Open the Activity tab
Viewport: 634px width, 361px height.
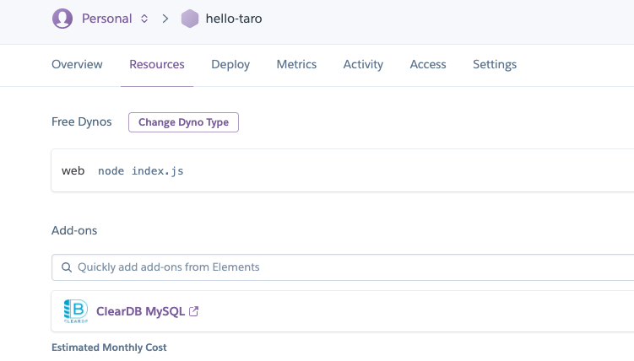click(x=363, y=64)
